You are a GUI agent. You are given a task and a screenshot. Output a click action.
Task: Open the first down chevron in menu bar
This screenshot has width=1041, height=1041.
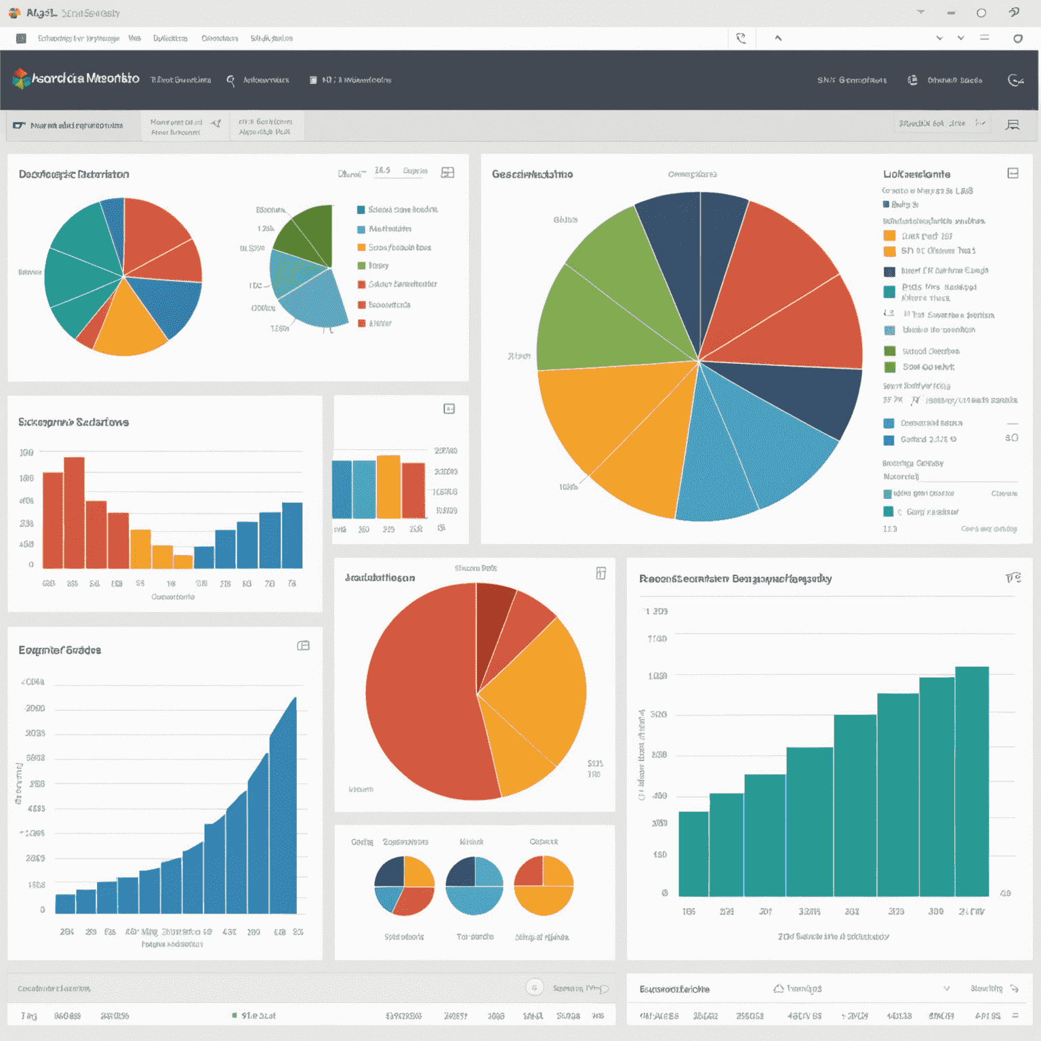pyautogui.click(x=939, y=38)
